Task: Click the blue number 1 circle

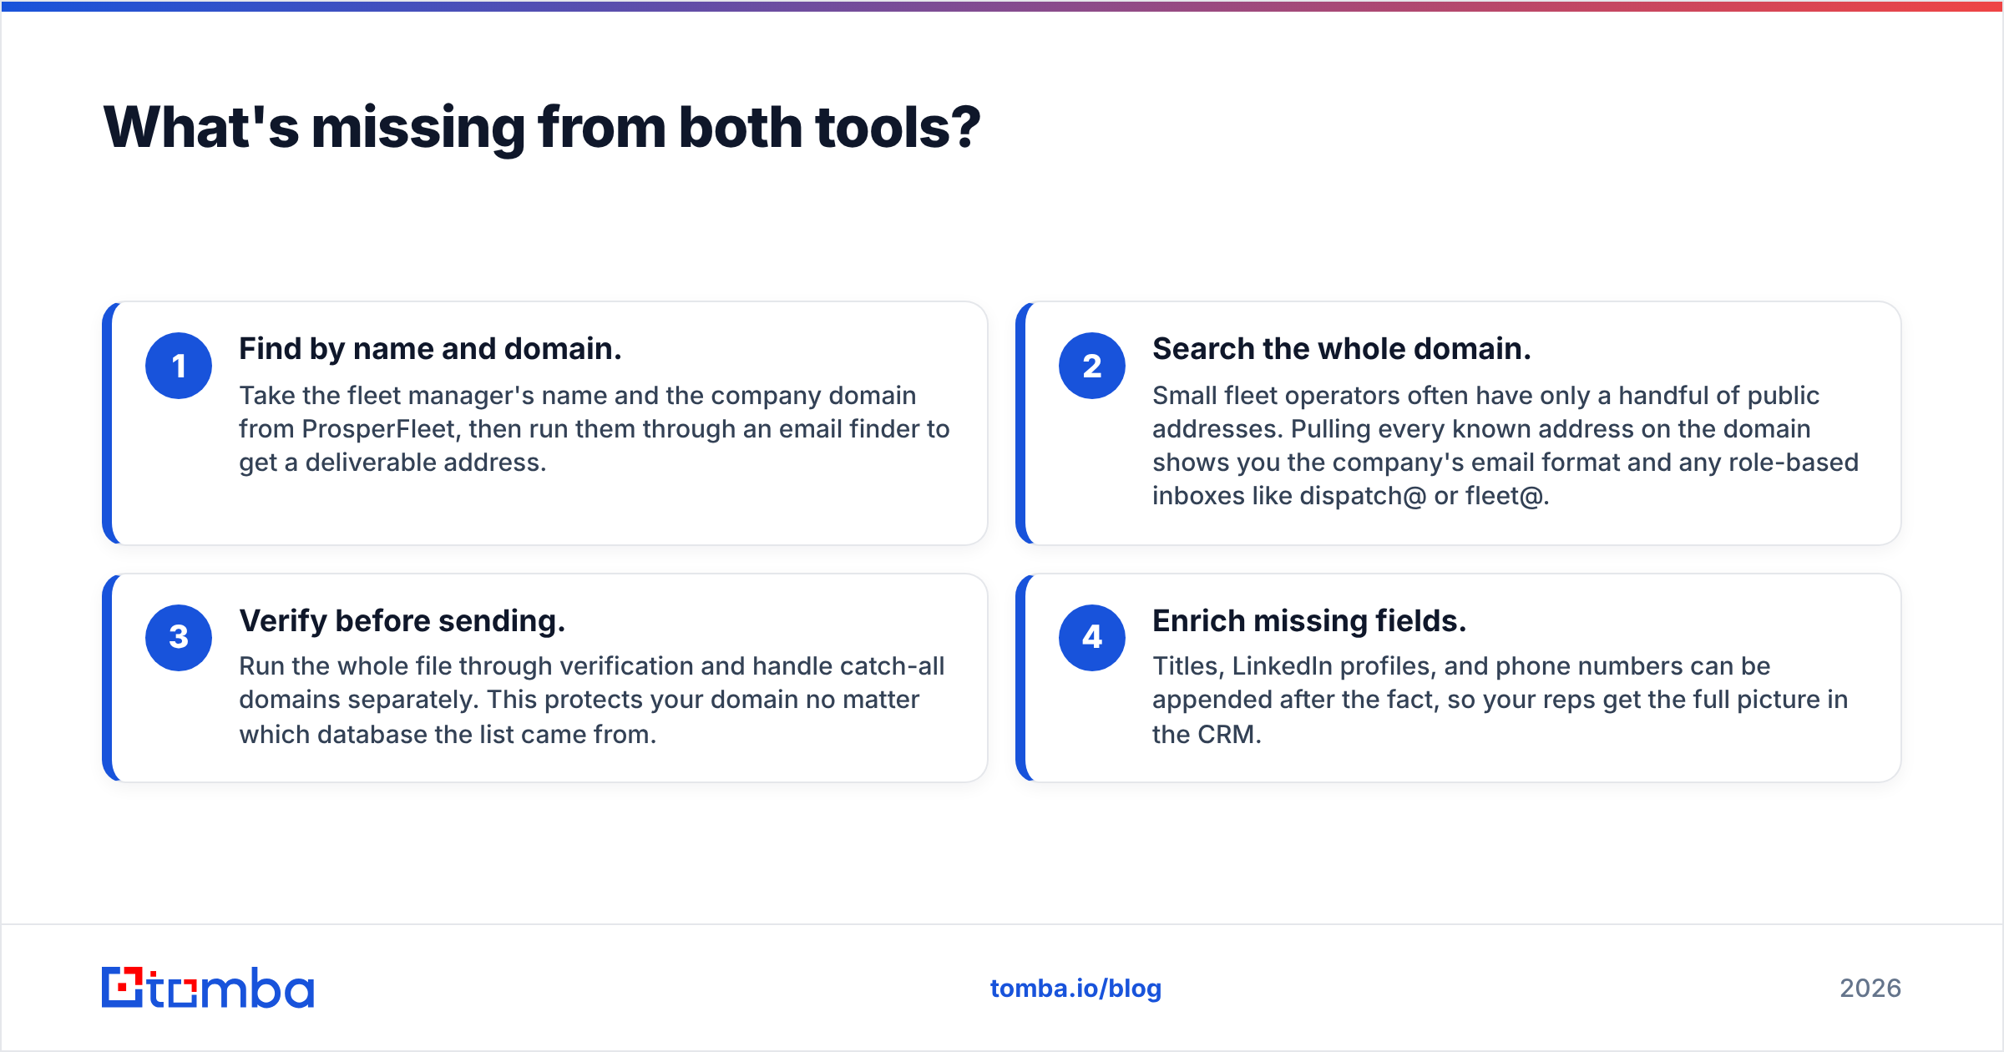Action: 179,366
